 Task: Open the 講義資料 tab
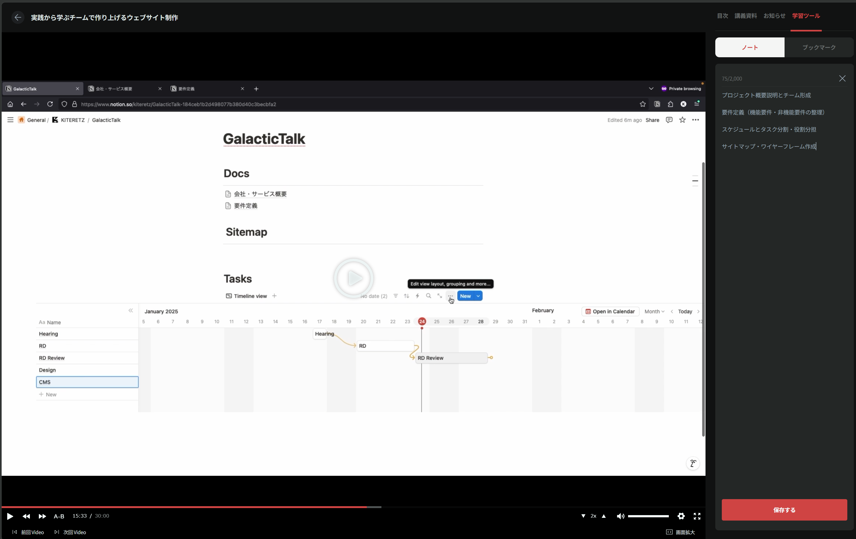tap(745, 16)
